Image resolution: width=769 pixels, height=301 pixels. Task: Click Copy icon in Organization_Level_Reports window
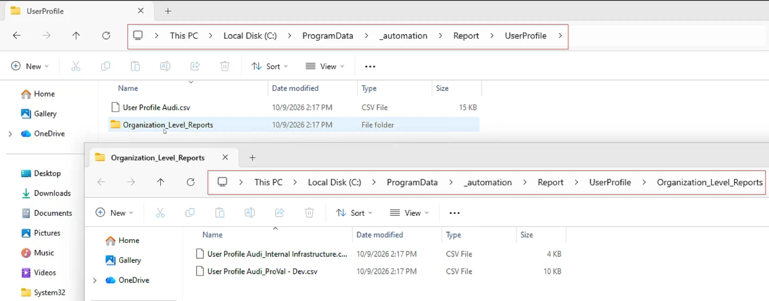tap(190, 213)
